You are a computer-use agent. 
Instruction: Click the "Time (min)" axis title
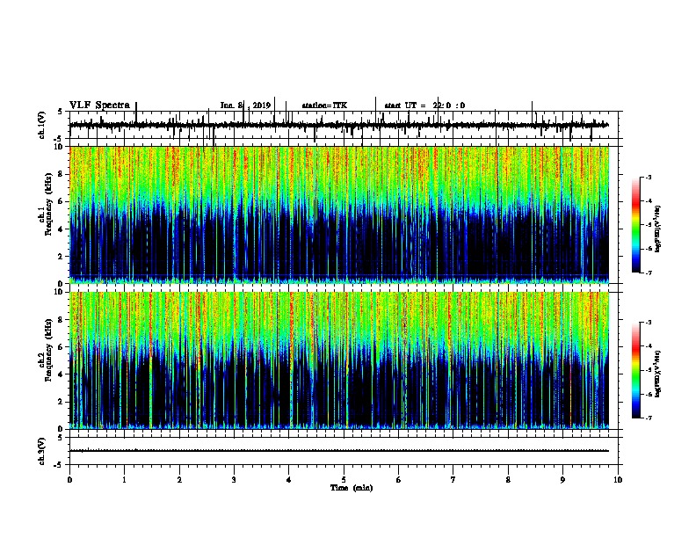[352, 488]
